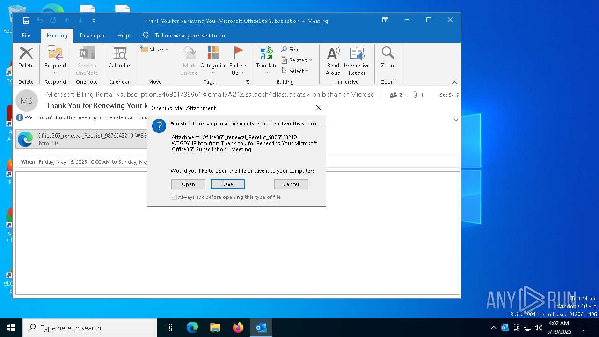Switch to the Developer tab
The height and width of the screenshot is (337, 599).
tap(93, 36)
